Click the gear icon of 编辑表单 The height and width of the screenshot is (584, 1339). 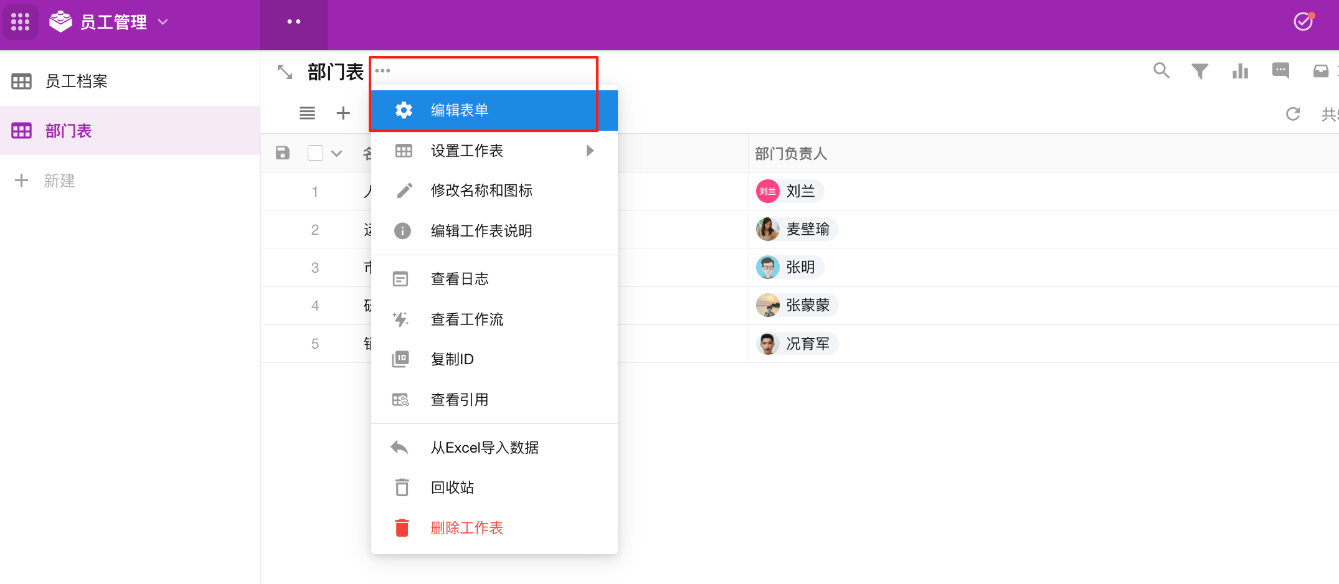pos(404,110)
